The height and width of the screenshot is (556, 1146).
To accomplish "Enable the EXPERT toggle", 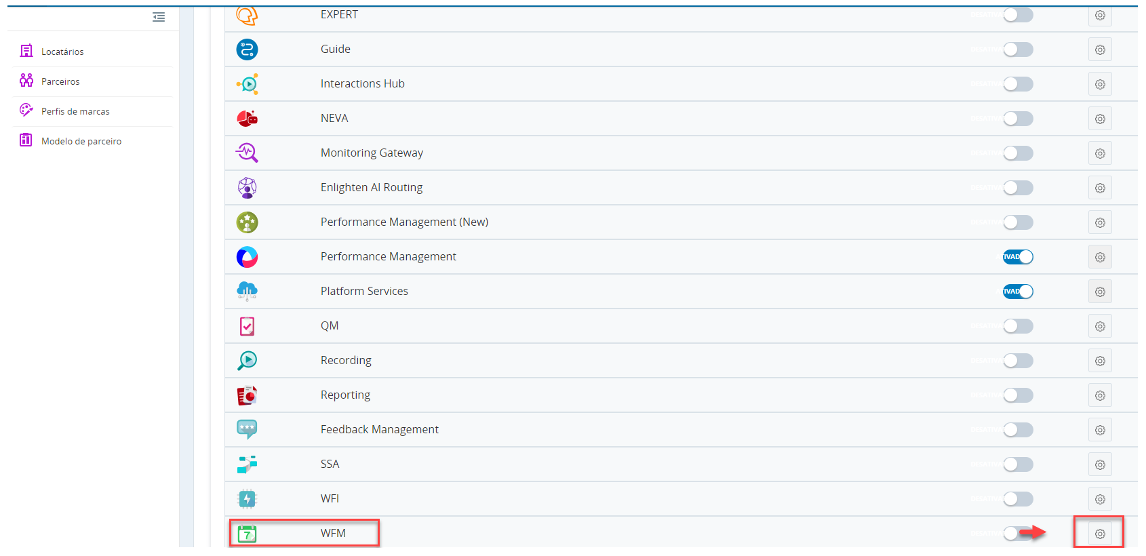I will click(1018, 15).
